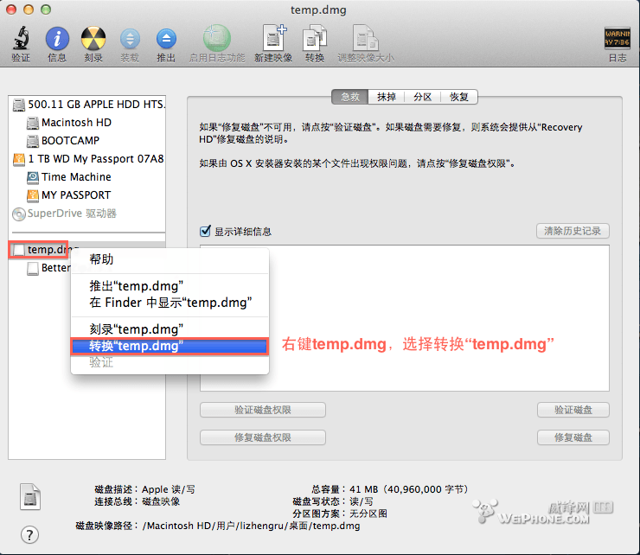Screen dimensions: 640x555
Task: Click the Burn (刻录) radiation icon
Action: click(93, 40)
